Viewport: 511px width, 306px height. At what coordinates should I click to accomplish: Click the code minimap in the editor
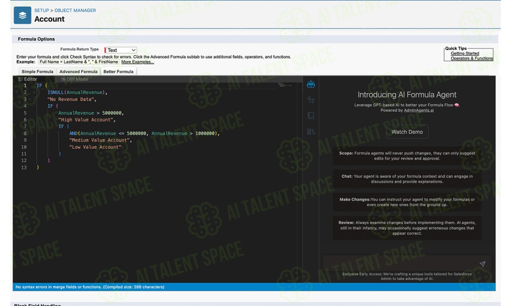point(285,85)
